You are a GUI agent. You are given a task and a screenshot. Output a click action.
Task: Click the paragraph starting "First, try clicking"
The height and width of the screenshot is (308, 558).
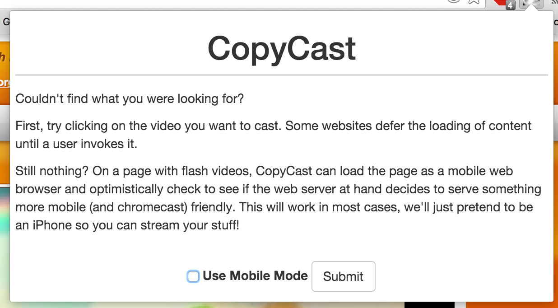point(274,135)
